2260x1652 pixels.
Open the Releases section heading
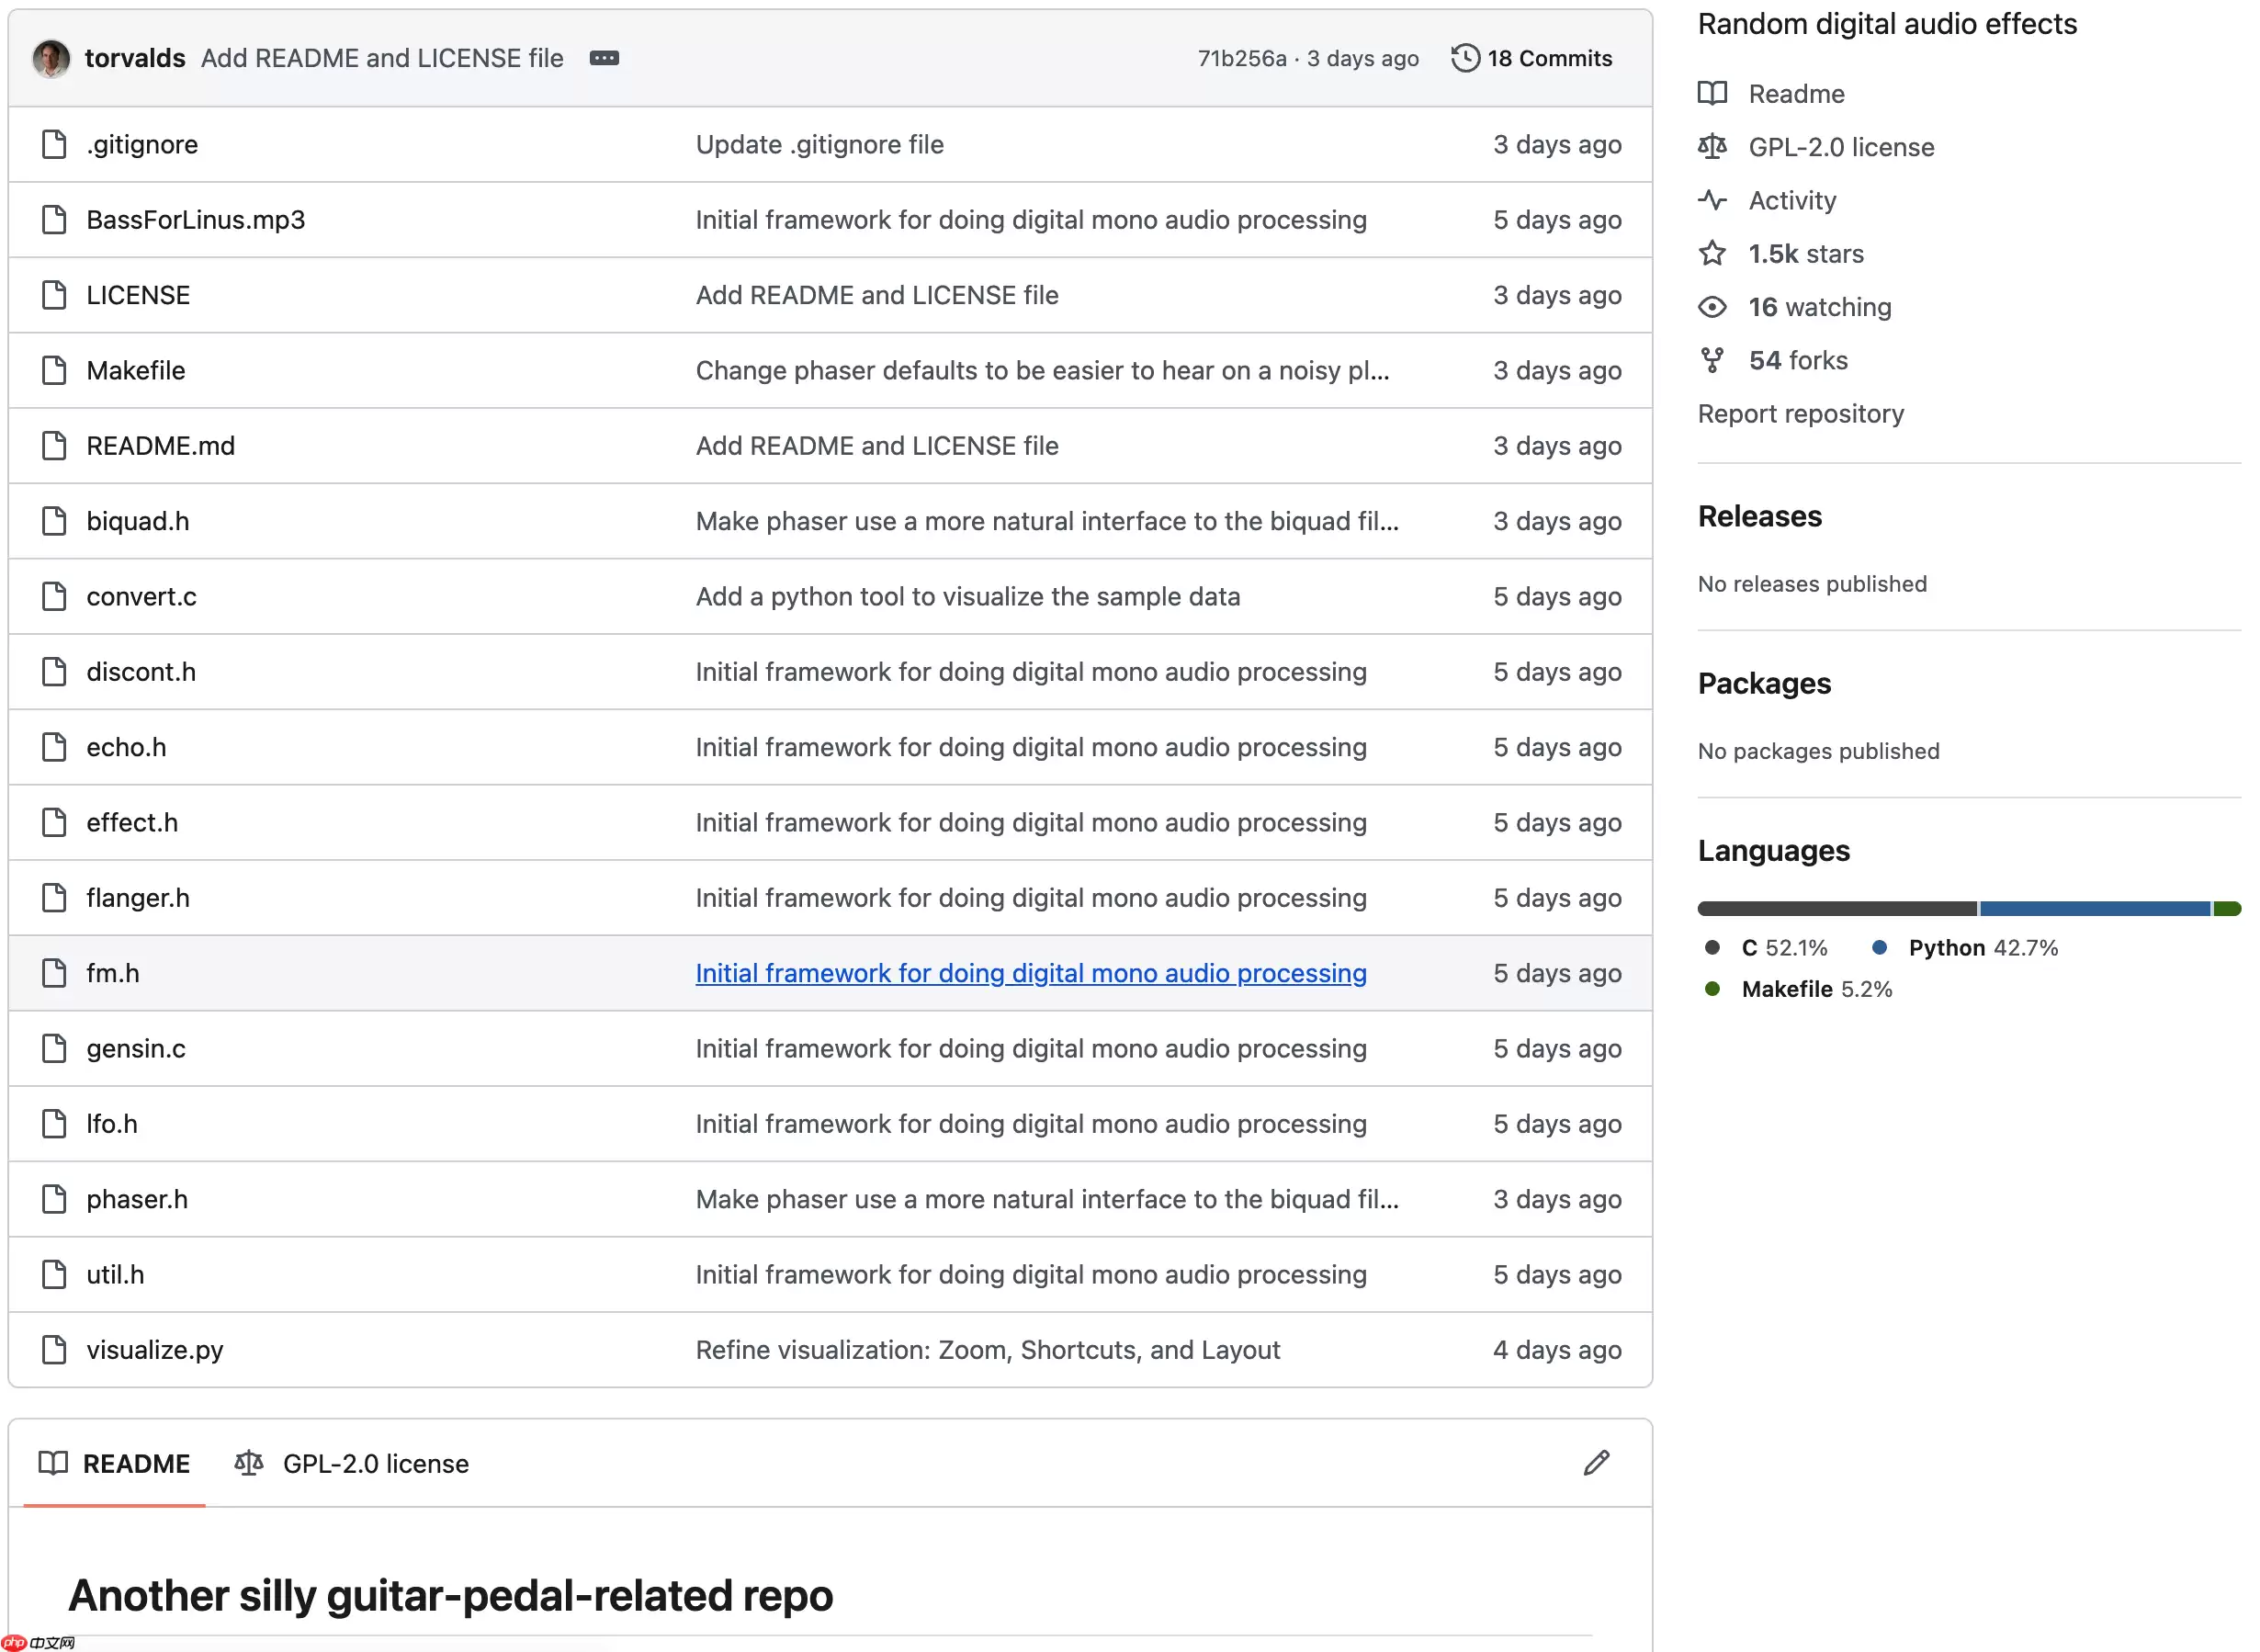(1759, 516)
